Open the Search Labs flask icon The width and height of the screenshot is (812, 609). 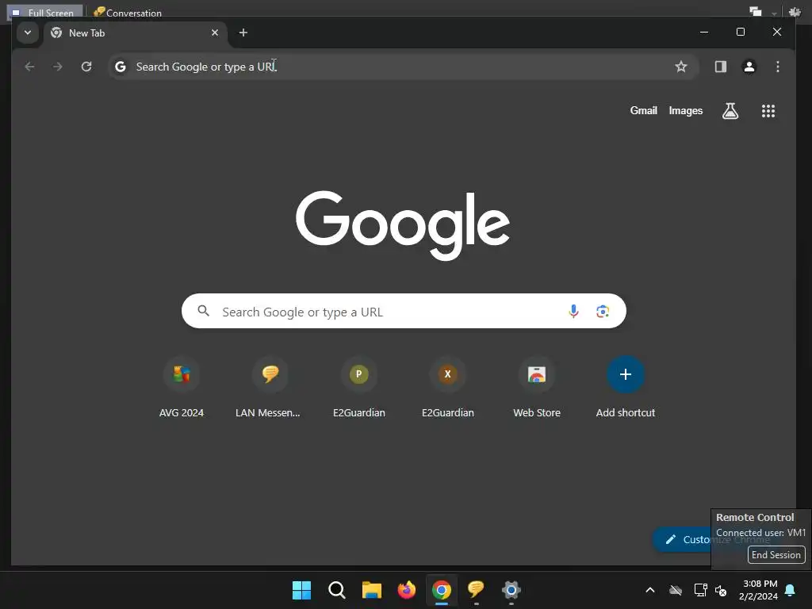730,111
